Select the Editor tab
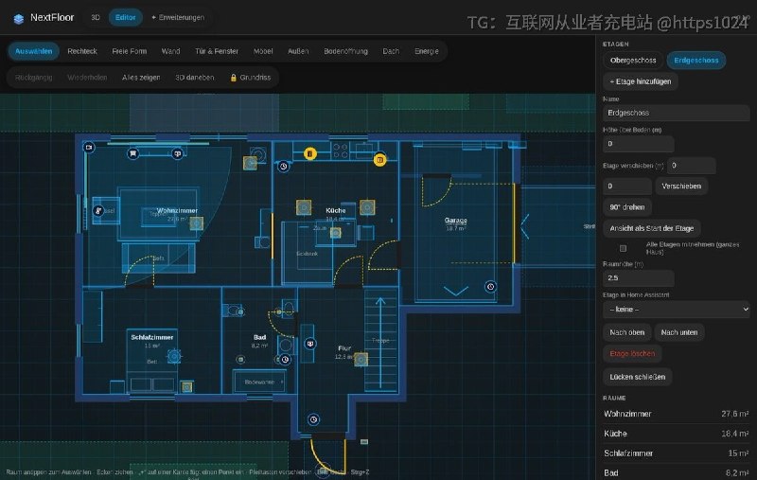Screen dimensions: 757x480 click(126, 17)
